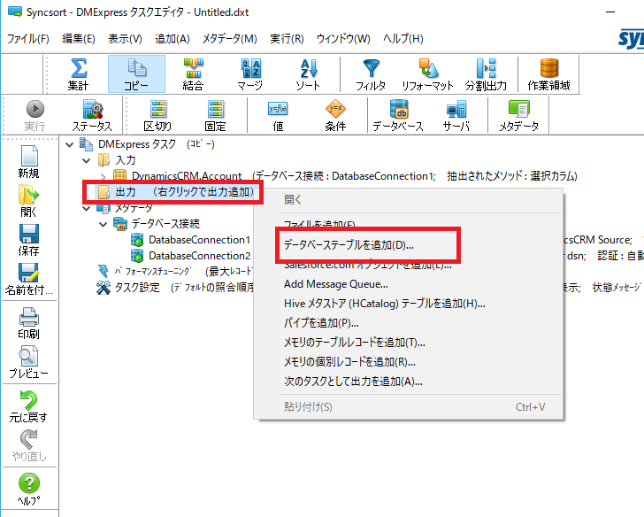Image resolution: width=644 pixels, height=517 pixels.
Task: Open the ウィンドウ(W) menu
Action: point(343,39)
